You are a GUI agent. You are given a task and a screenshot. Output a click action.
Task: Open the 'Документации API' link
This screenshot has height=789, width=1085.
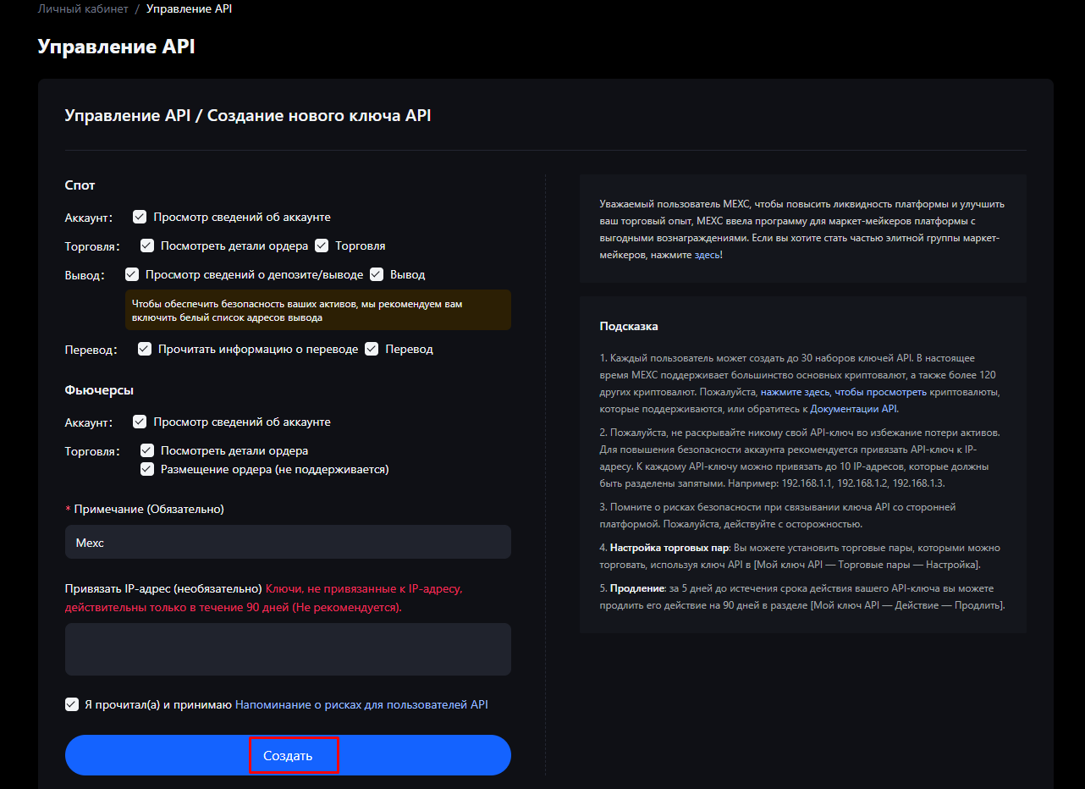point(853,409)
